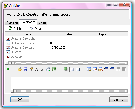Confirm with the OK button

[20, 99]
